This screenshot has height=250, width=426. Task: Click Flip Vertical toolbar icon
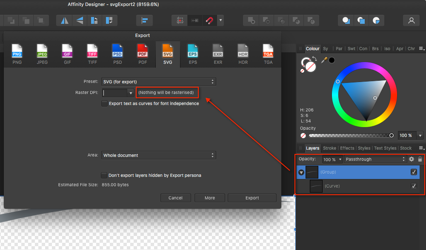pyautogui.click(x=80, y=20)
